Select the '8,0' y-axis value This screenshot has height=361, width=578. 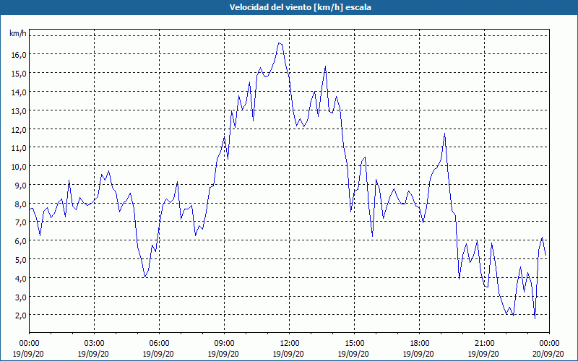[x=20, y=204]
